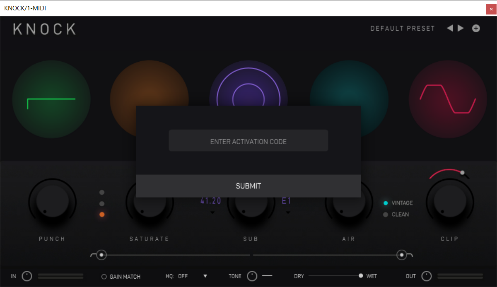Click the teal Air circle
The width and height of the screenshot is (497, 287).
349,99
